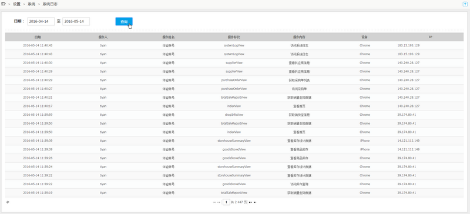Screen dimensions: 470x214
Task: Jump to the last page of logs
Action: 255,202
